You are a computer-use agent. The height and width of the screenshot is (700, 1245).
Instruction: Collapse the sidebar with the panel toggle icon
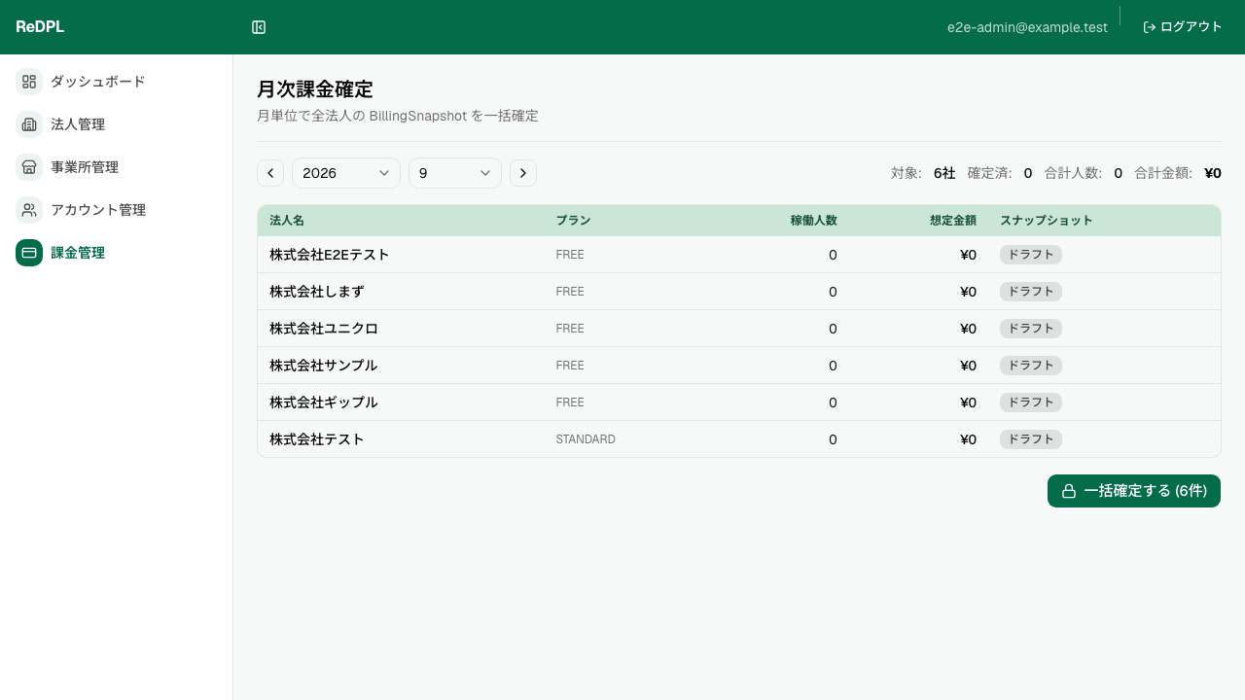[259, 27]
